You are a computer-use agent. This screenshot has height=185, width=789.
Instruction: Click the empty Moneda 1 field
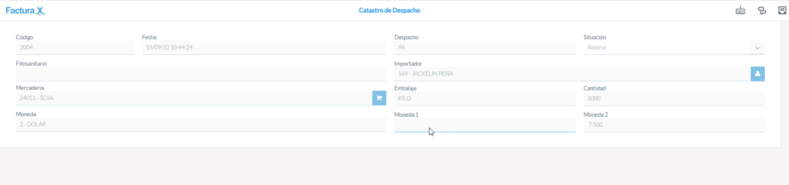[485, 125]
